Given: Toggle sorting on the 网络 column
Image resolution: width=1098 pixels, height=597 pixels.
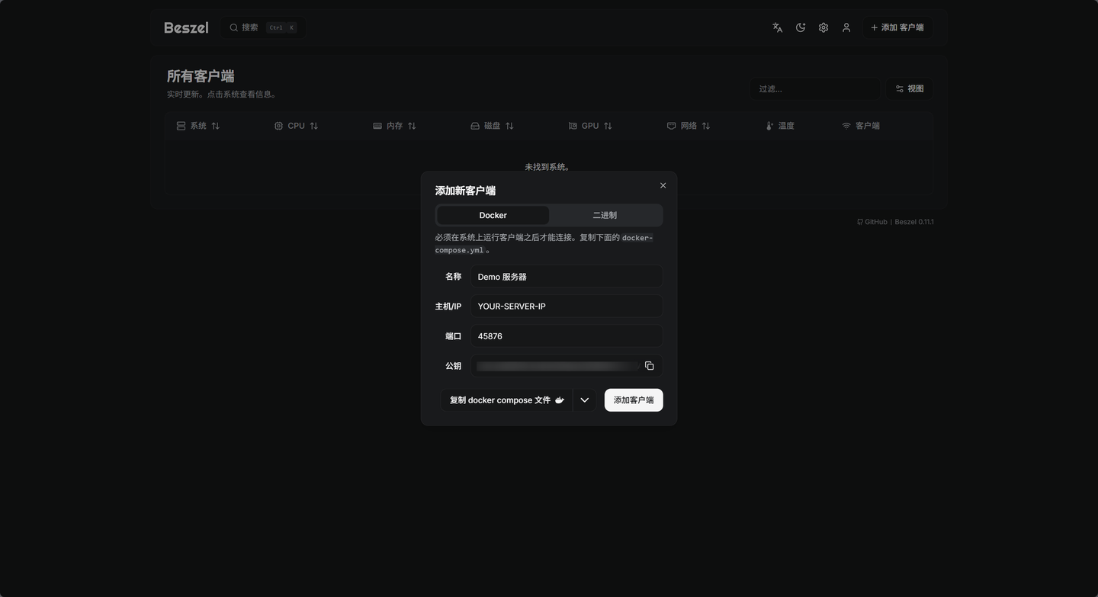Looking at the screenshot, I should pos(705,126).
